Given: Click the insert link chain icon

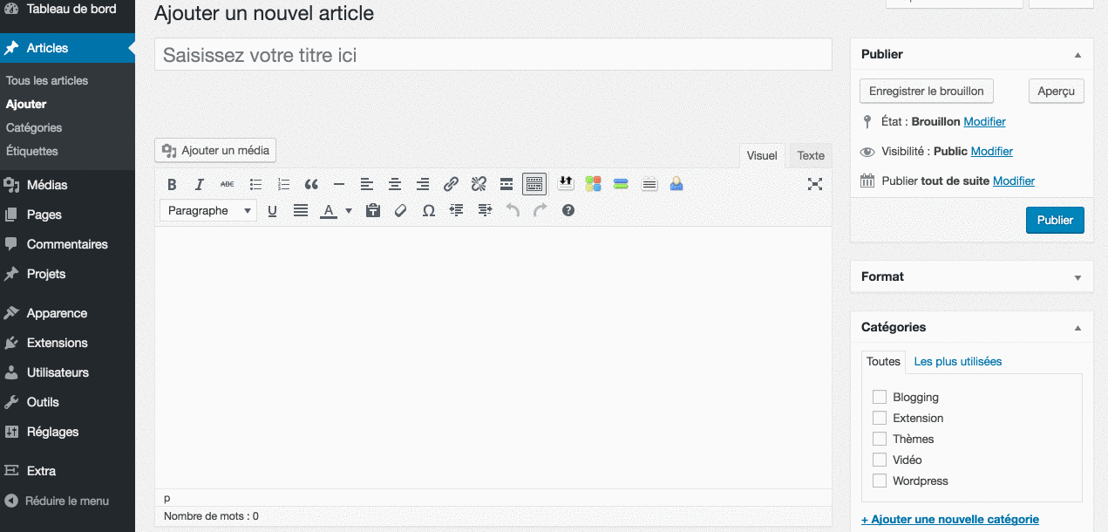Looking at the screenshot, I should [x=451, y=184].
